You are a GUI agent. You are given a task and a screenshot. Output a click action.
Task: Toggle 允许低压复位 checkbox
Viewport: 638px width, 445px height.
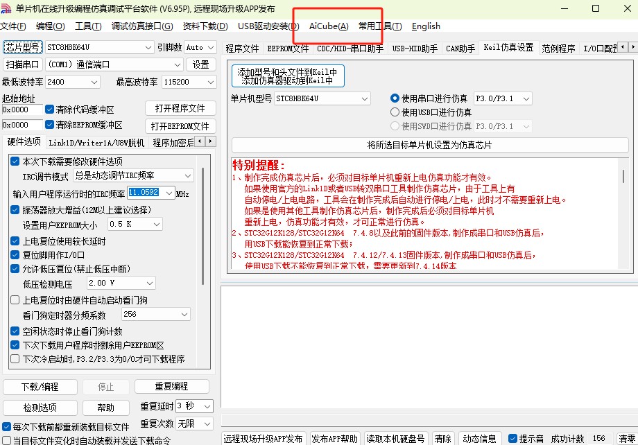[15, 268]
